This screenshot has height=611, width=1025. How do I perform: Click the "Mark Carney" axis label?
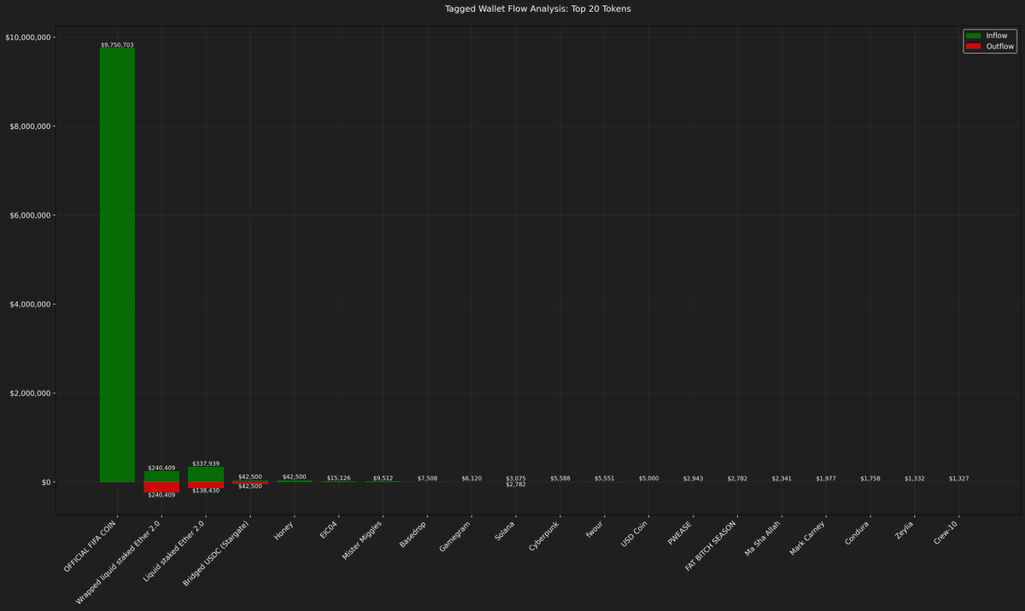click(x=808, y=538)
